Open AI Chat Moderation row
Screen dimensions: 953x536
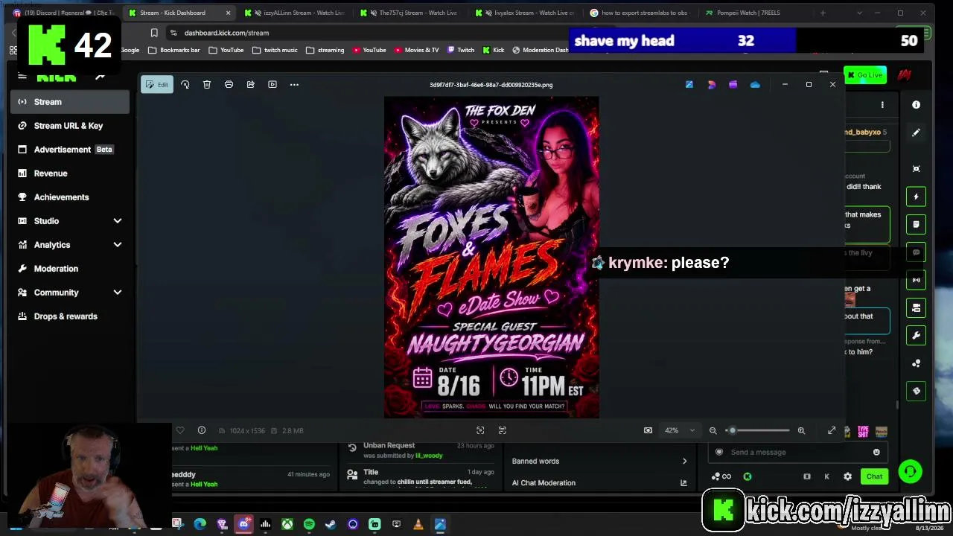[x=599, y=483]
